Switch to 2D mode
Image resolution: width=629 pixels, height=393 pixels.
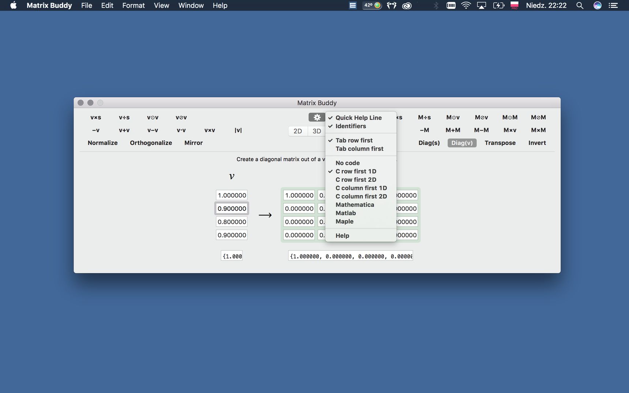(298, 131)
